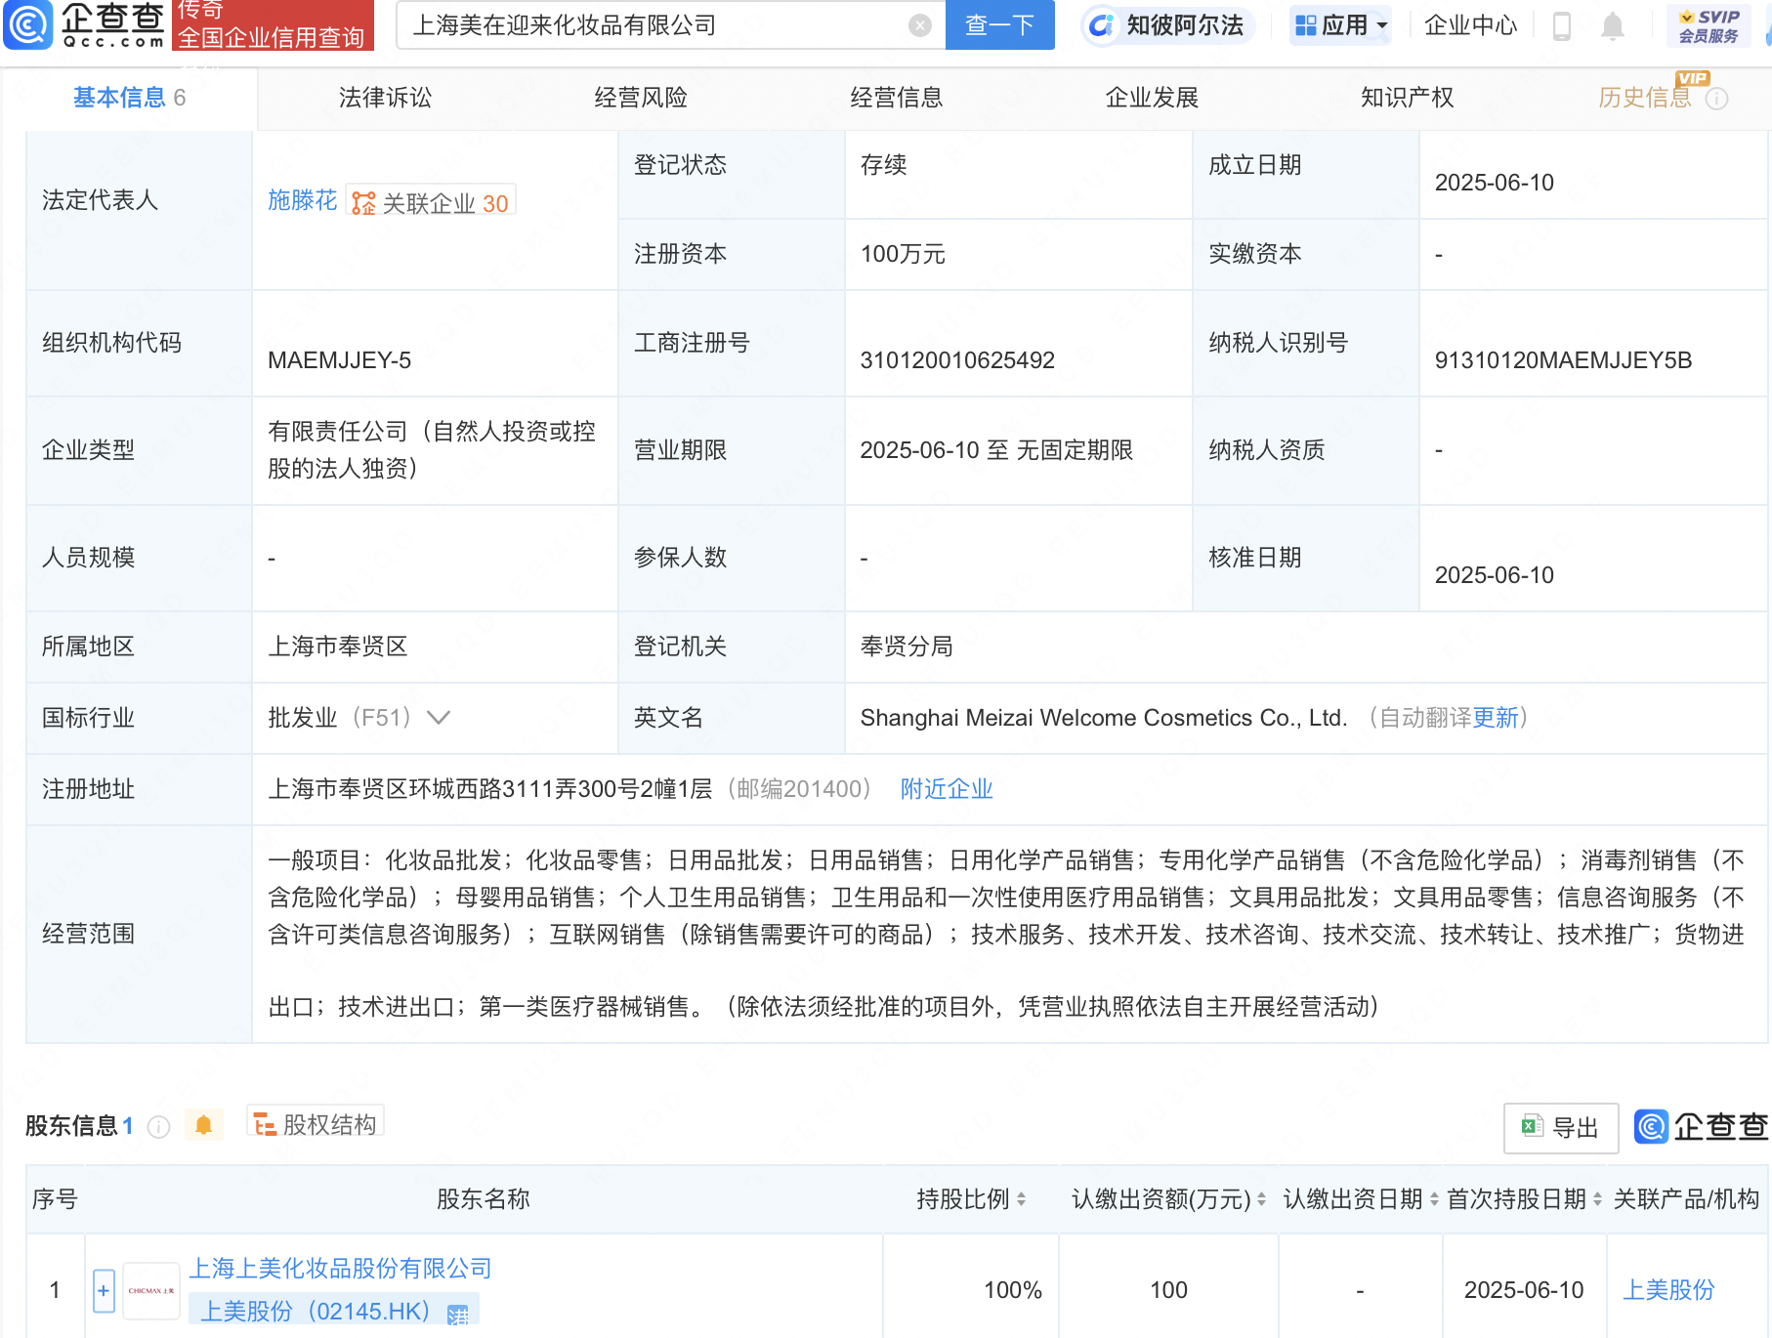The height and width of the screenshot is (1338, 1772).
Task: Sort by 认缴出资日期 column arrows
Action: 1434,1199
